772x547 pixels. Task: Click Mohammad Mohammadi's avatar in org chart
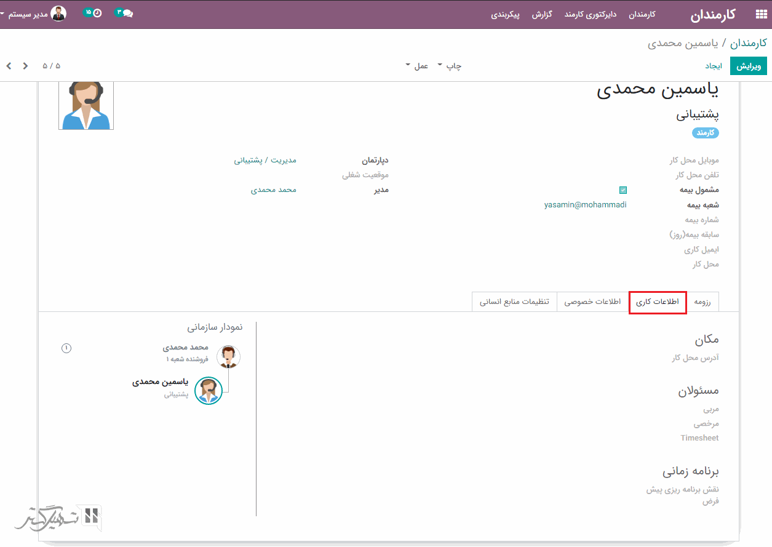[x=228, y=356]
